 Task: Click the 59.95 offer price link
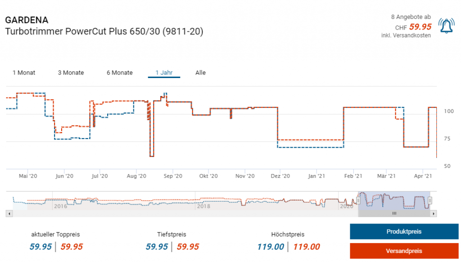420,27
